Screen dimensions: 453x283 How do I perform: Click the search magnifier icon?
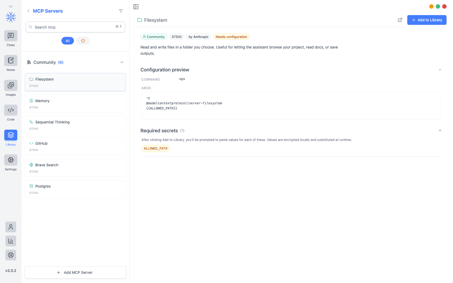[x=31, y=27]
